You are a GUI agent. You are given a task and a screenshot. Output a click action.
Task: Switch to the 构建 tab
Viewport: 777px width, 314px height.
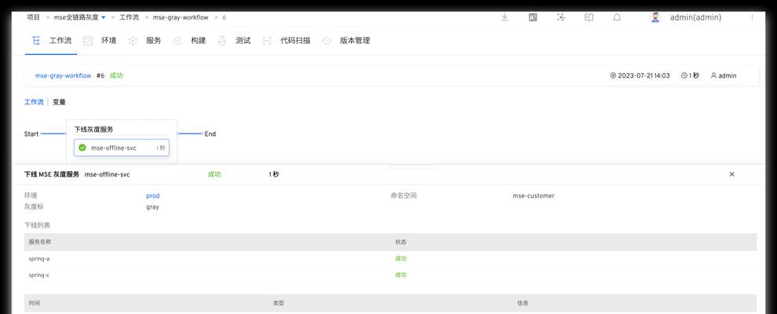199,41
